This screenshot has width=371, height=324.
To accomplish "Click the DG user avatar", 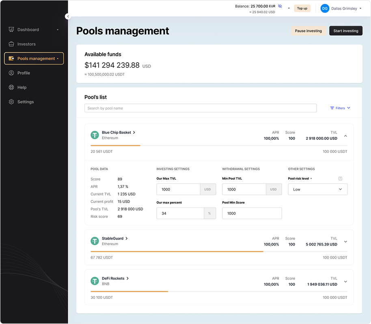I will (325, 8).
